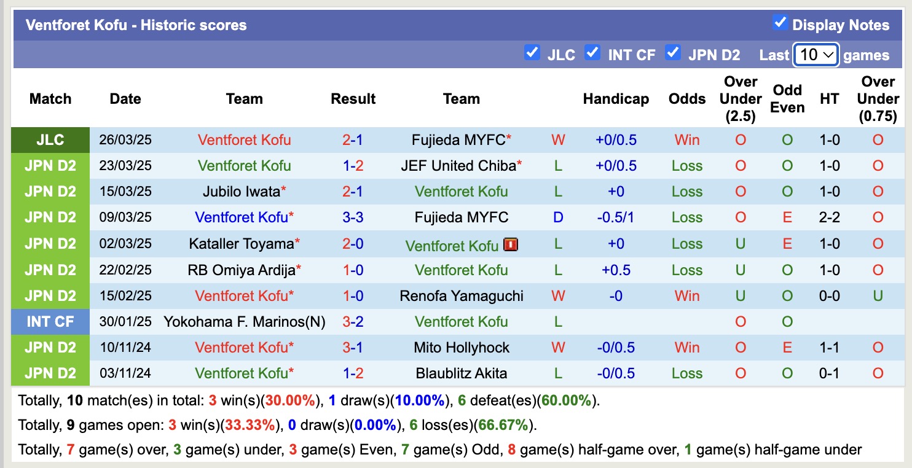Disable the INT CF filter checkbox
This screenshot has height=468, width=912.
click(592, 53)
